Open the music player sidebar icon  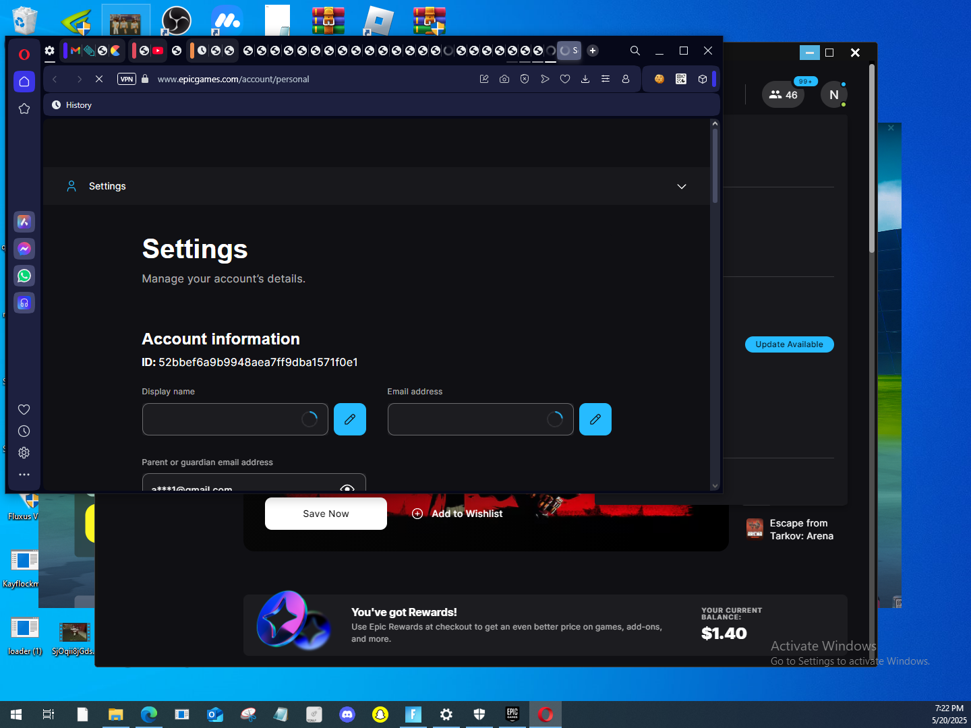pyautogui.click(x=24, y=303)
